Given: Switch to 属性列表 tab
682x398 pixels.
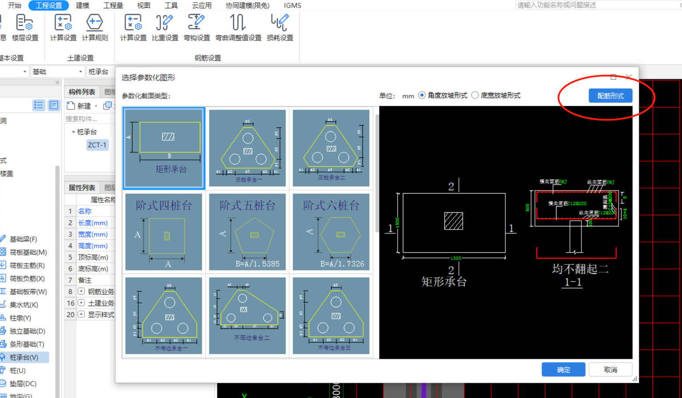Looking at the screenshot, I should tap(82, 187).
